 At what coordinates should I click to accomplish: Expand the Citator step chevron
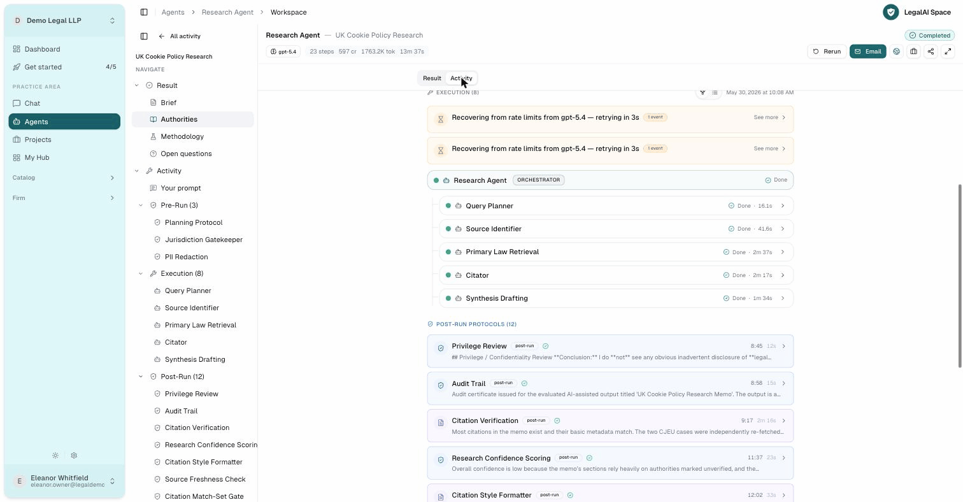pyautogui.click(x=783, y=275)
